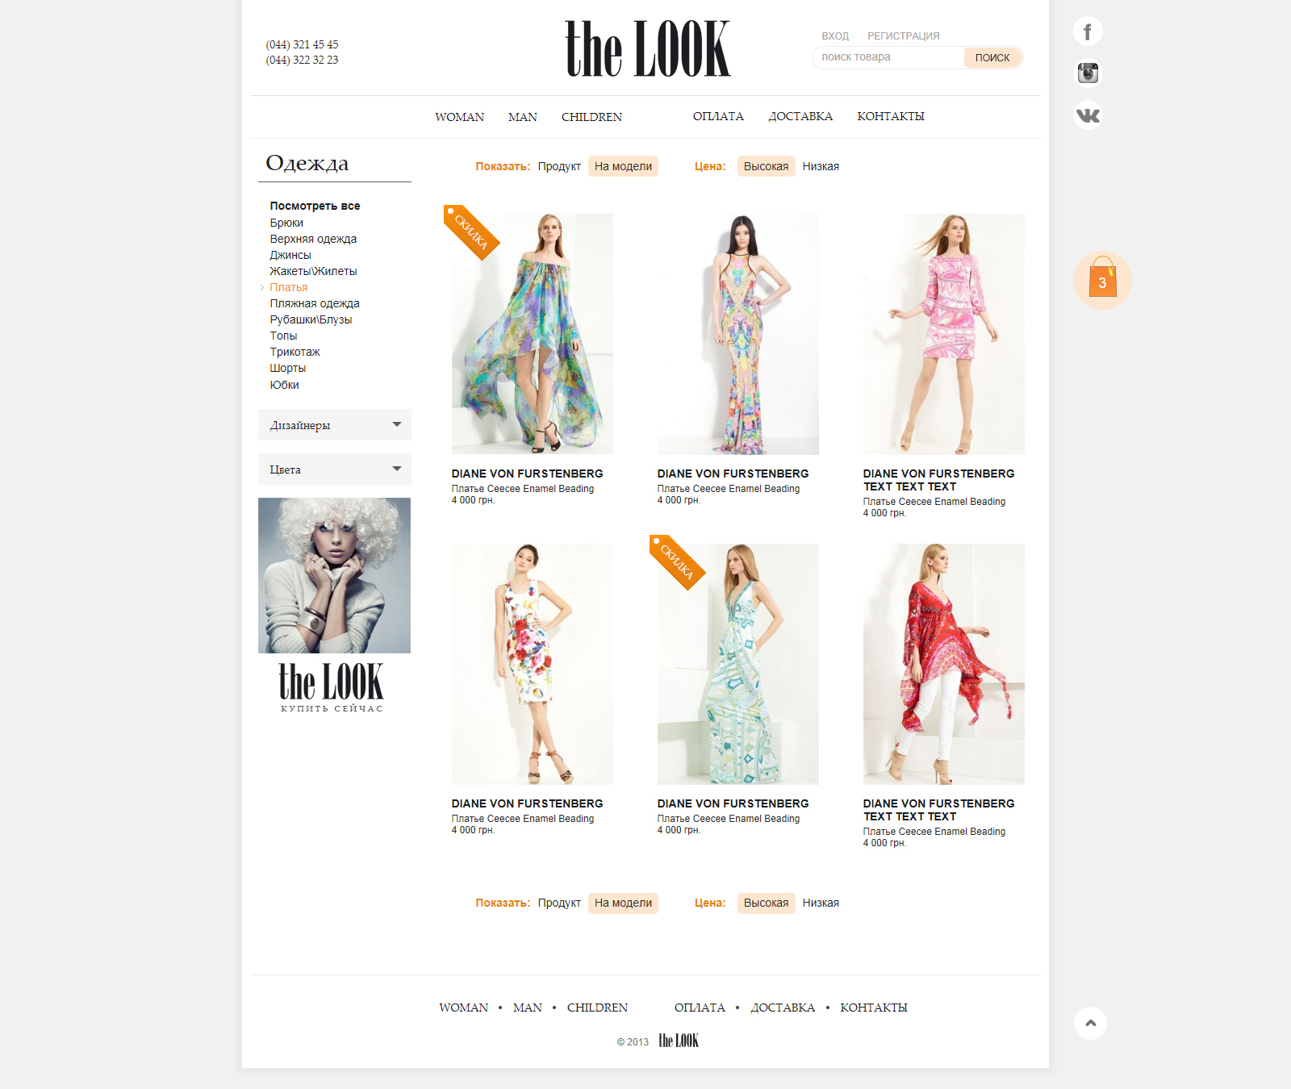Open WOMAN section in top navigation
Image resolution: width=1291 pixels, height=1089 pixels.
pyautogui.click(x=460, y=117)
